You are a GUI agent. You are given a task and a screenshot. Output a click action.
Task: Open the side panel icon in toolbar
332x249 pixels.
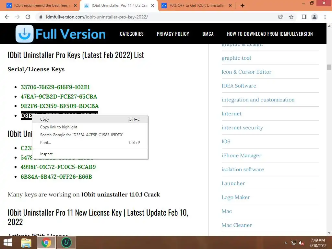[x=304, y=17]
